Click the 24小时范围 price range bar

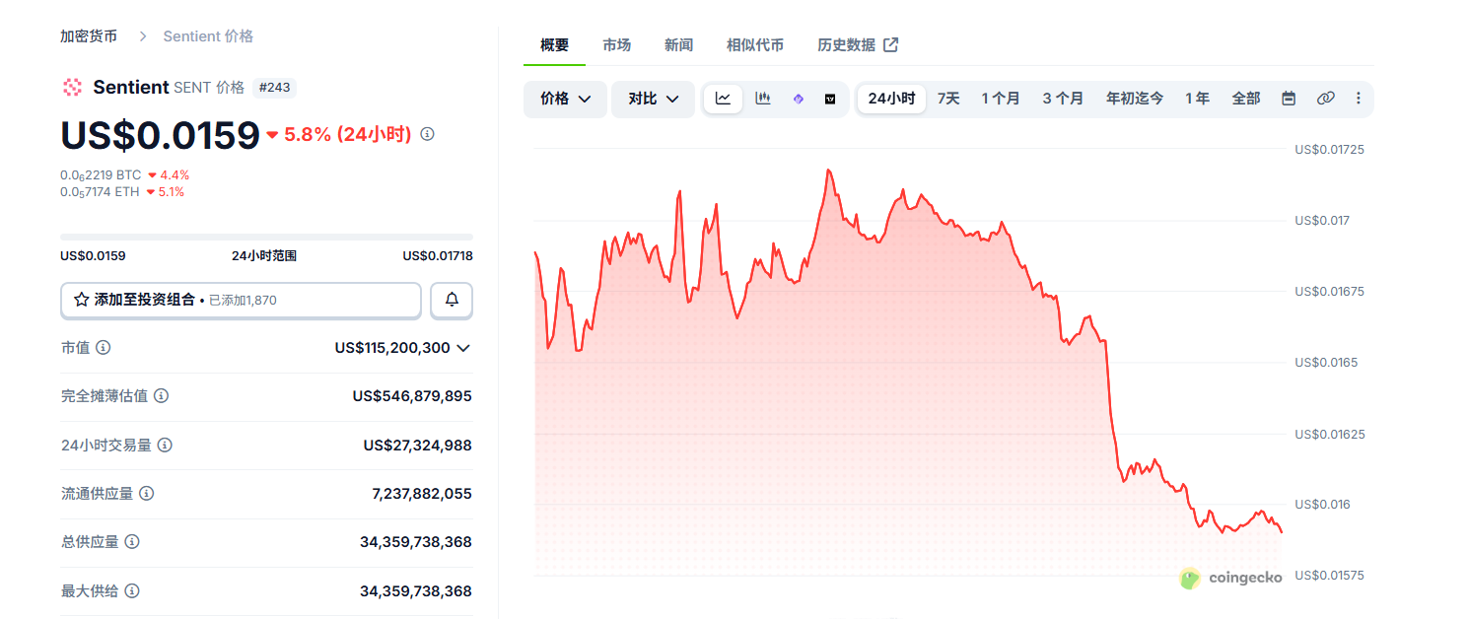266,237
